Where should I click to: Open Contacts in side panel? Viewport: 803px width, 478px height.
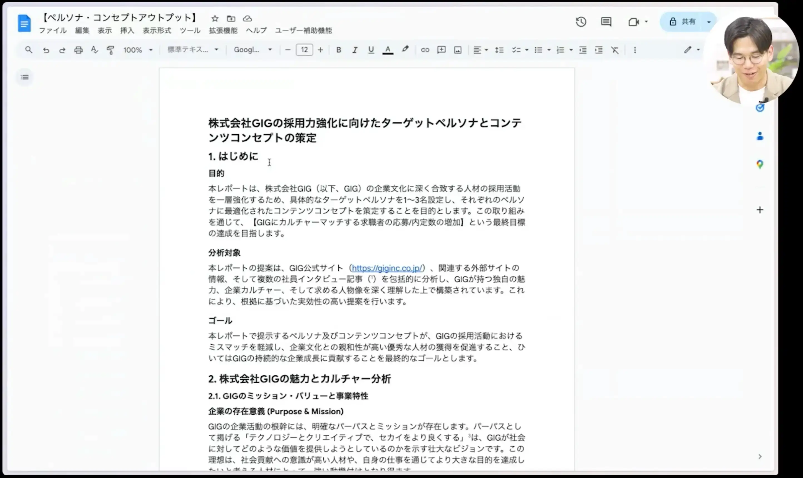(x=760, y=136)
